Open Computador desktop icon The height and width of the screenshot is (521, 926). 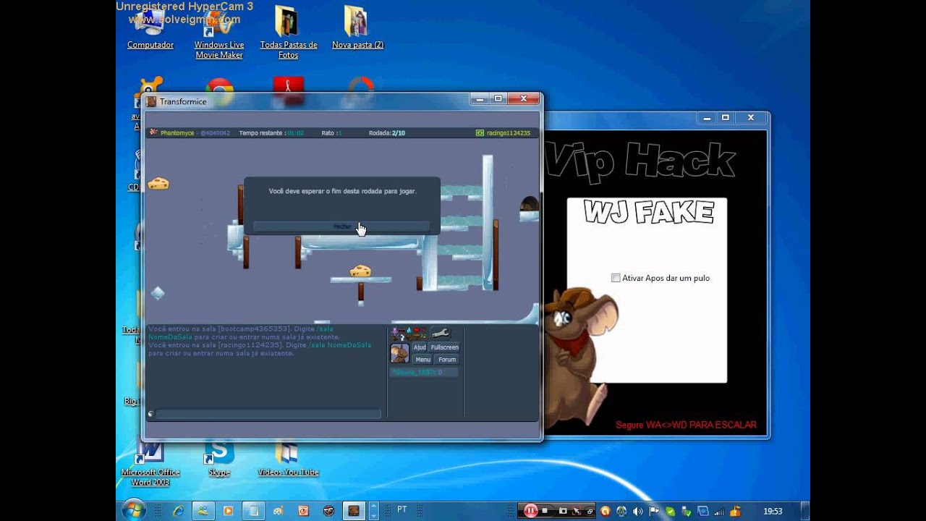pyautogui.click(x=150, y=29)
